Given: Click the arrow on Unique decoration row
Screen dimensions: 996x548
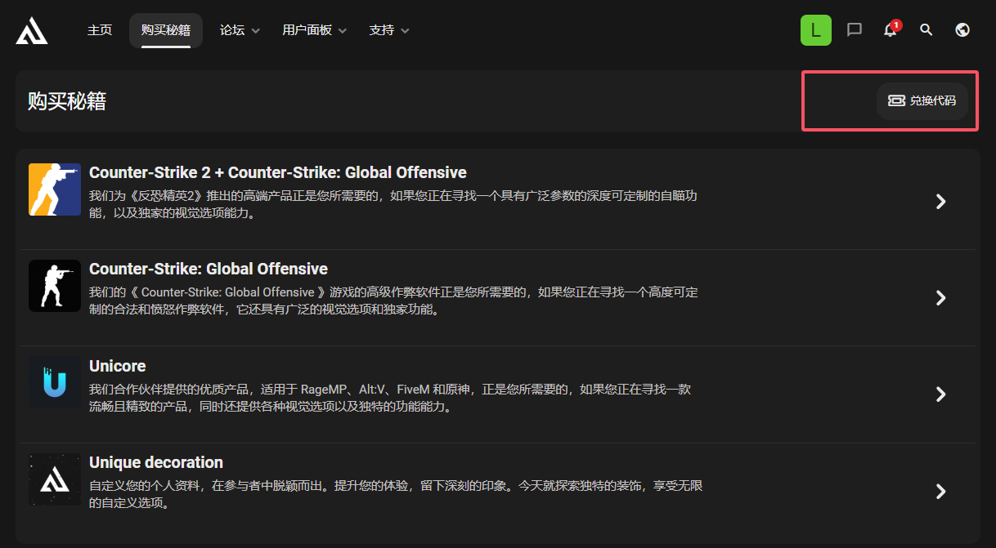Looking at the screenshot, I should coord(940,491).
